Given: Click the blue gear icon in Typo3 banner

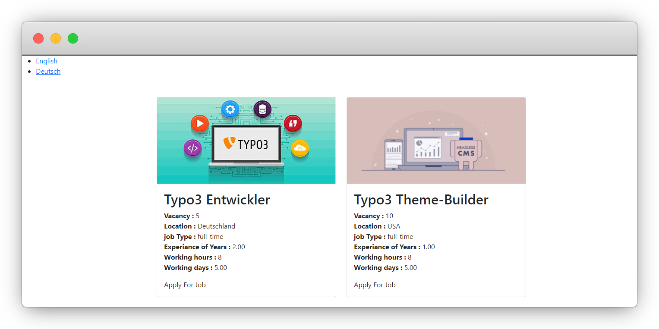Looking at the screenshot, I should click(230, 110).
